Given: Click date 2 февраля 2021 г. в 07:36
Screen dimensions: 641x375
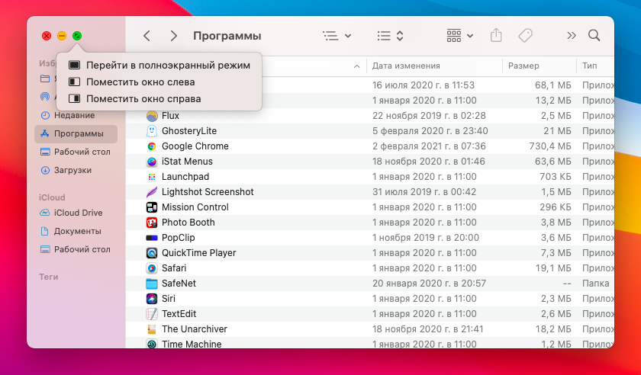Looking at the screenshot, I should click(429, 146).
